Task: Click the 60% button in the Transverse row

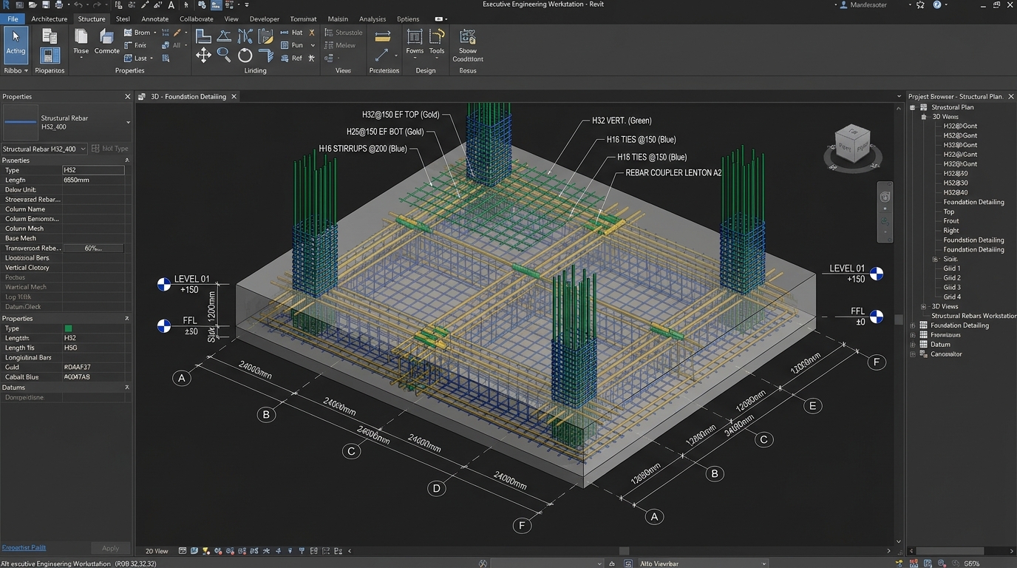Action: (93, 248)
